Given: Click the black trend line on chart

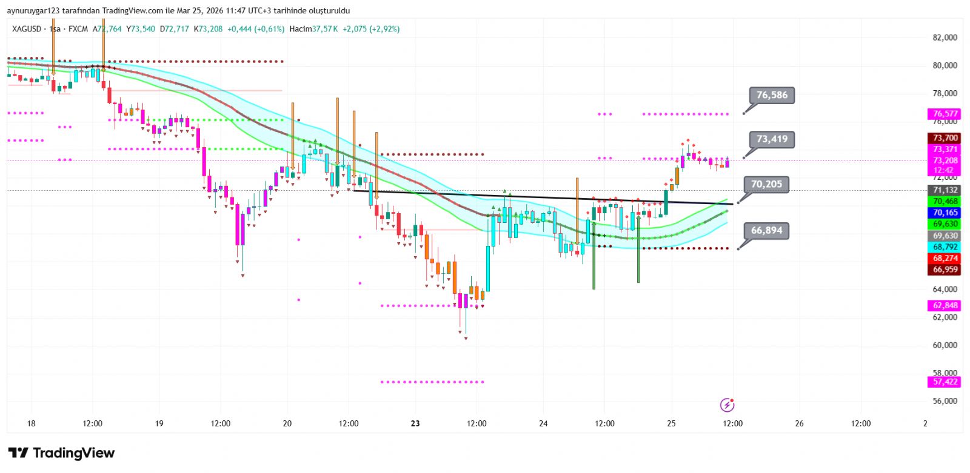Looking at the screenshot, I should pyautogui.click(x=546, y=197).
